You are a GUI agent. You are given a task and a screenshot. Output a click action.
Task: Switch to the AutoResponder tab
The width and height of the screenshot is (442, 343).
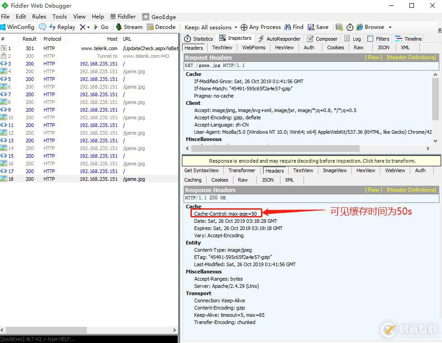(x=279, y=38)
